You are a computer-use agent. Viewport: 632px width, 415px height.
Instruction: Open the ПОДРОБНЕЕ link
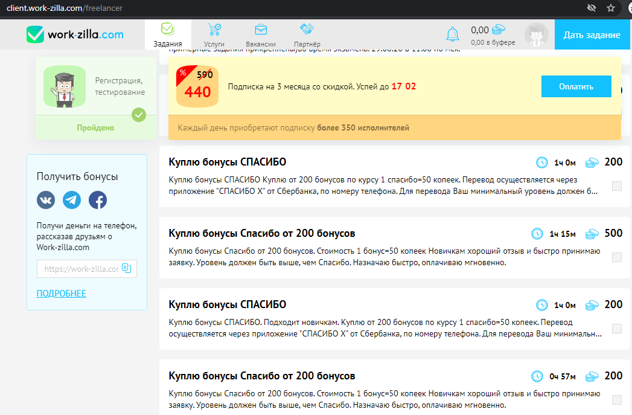coord(61,293)
